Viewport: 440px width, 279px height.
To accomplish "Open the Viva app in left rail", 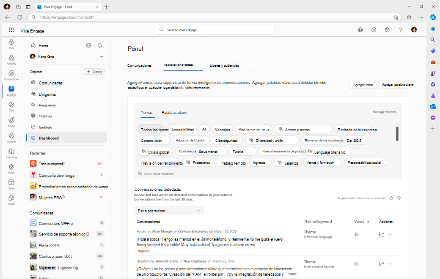I will (11, 44).
